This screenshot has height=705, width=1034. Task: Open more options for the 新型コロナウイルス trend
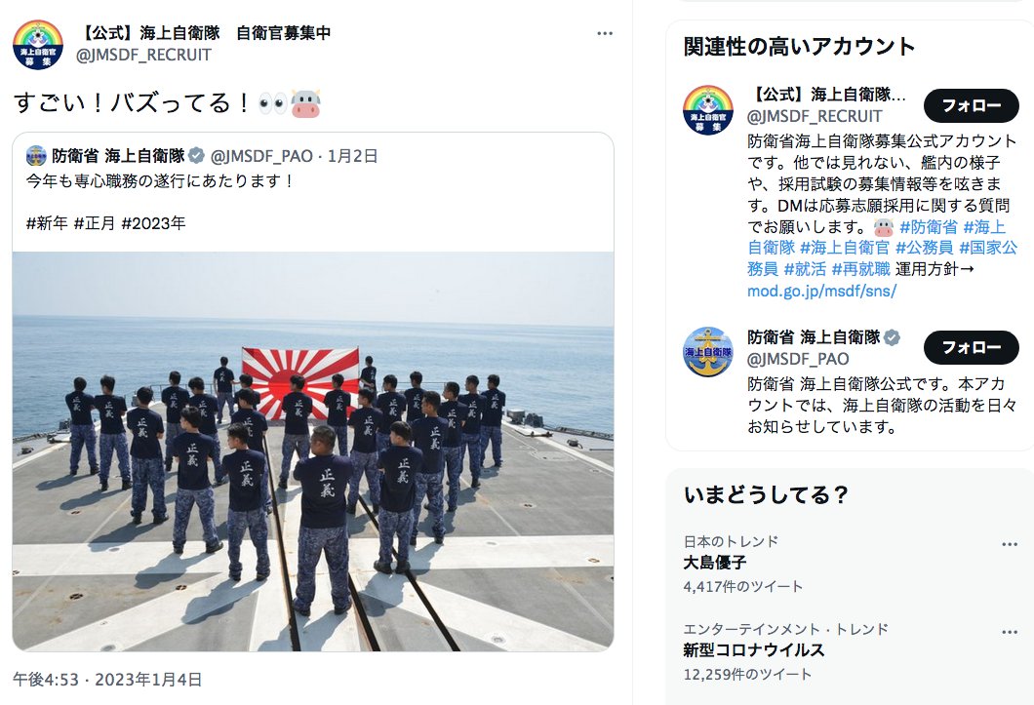[1010, 632]
